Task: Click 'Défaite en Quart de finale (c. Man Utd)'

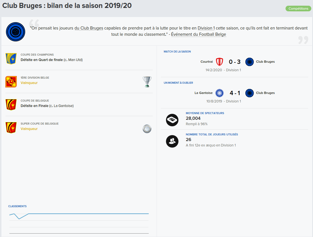Action: (x=52, y=60)
